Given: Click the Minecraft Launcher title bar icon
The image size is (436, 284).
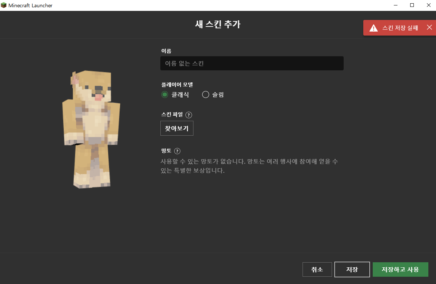Looking at the screenshot, I should [4, 5].
